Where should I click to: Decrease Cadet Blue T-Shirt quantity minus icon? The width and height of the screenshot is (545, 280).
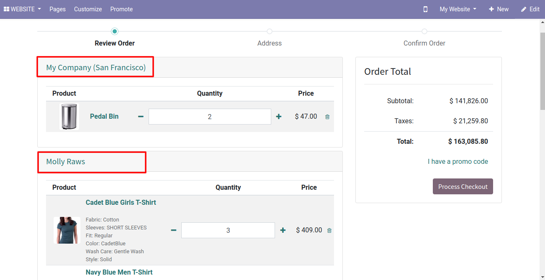point(173,230)
